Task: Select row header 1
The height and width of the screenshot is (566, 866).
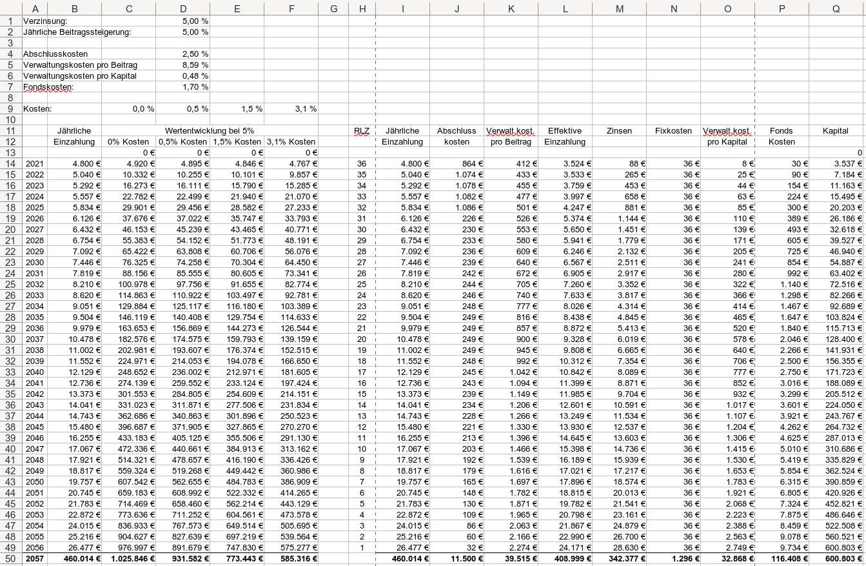Action: pos(11,21)
